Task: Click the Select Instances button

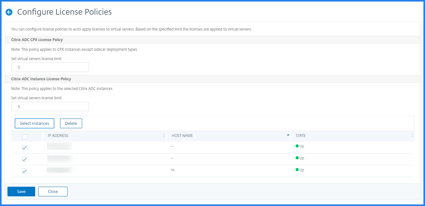Action: [x=35, y=123]
